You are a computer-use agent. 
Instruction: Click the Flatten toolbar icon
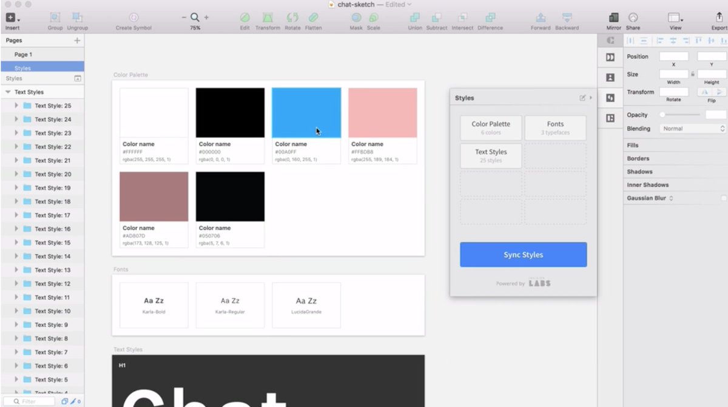pyautogui.click(x=313, y=18)
